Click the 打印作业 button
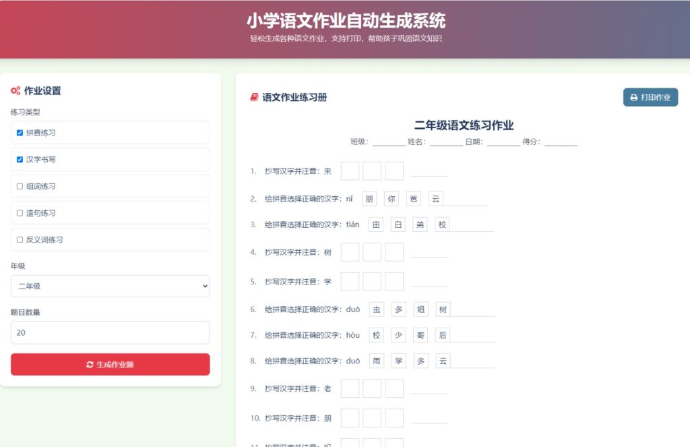This screenshot has height=447, width=690. (650, 98)
